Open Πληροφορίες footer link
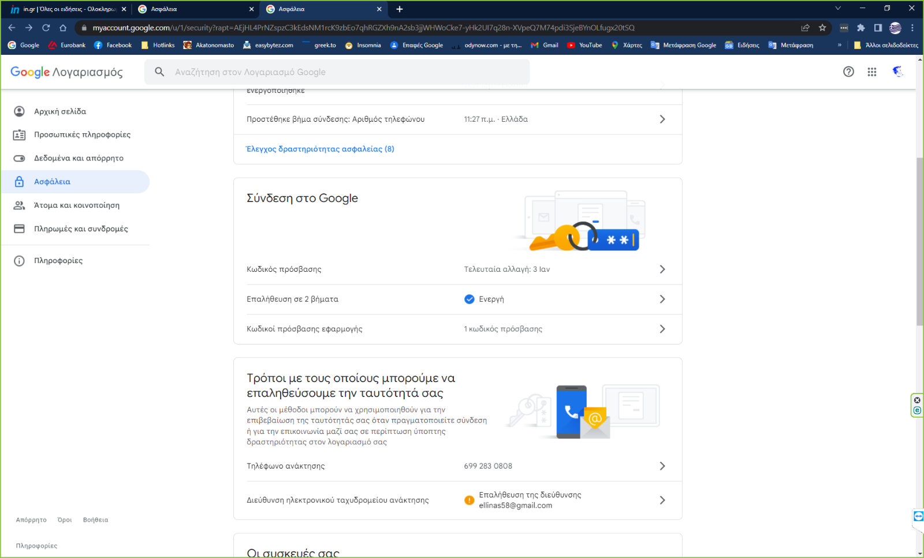Viewport: 924px width, 558px height. coord(36,546)
